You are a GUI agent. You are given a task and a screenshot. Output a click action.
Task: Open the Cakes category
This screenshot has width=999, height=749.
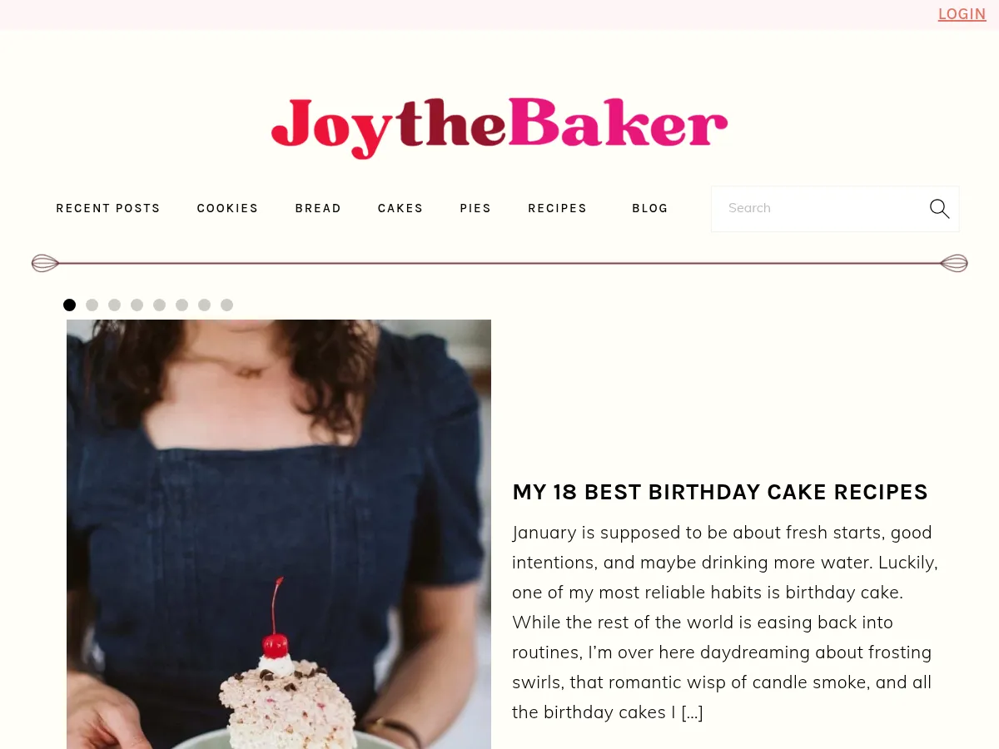[400, 208]
